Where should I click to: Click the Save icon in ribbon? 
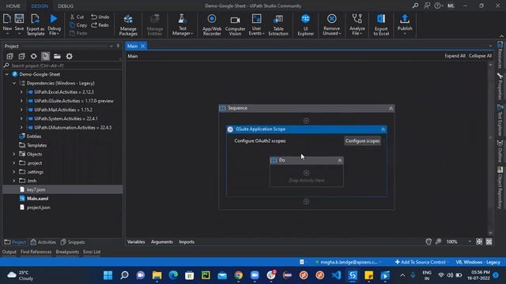[19, 19]
